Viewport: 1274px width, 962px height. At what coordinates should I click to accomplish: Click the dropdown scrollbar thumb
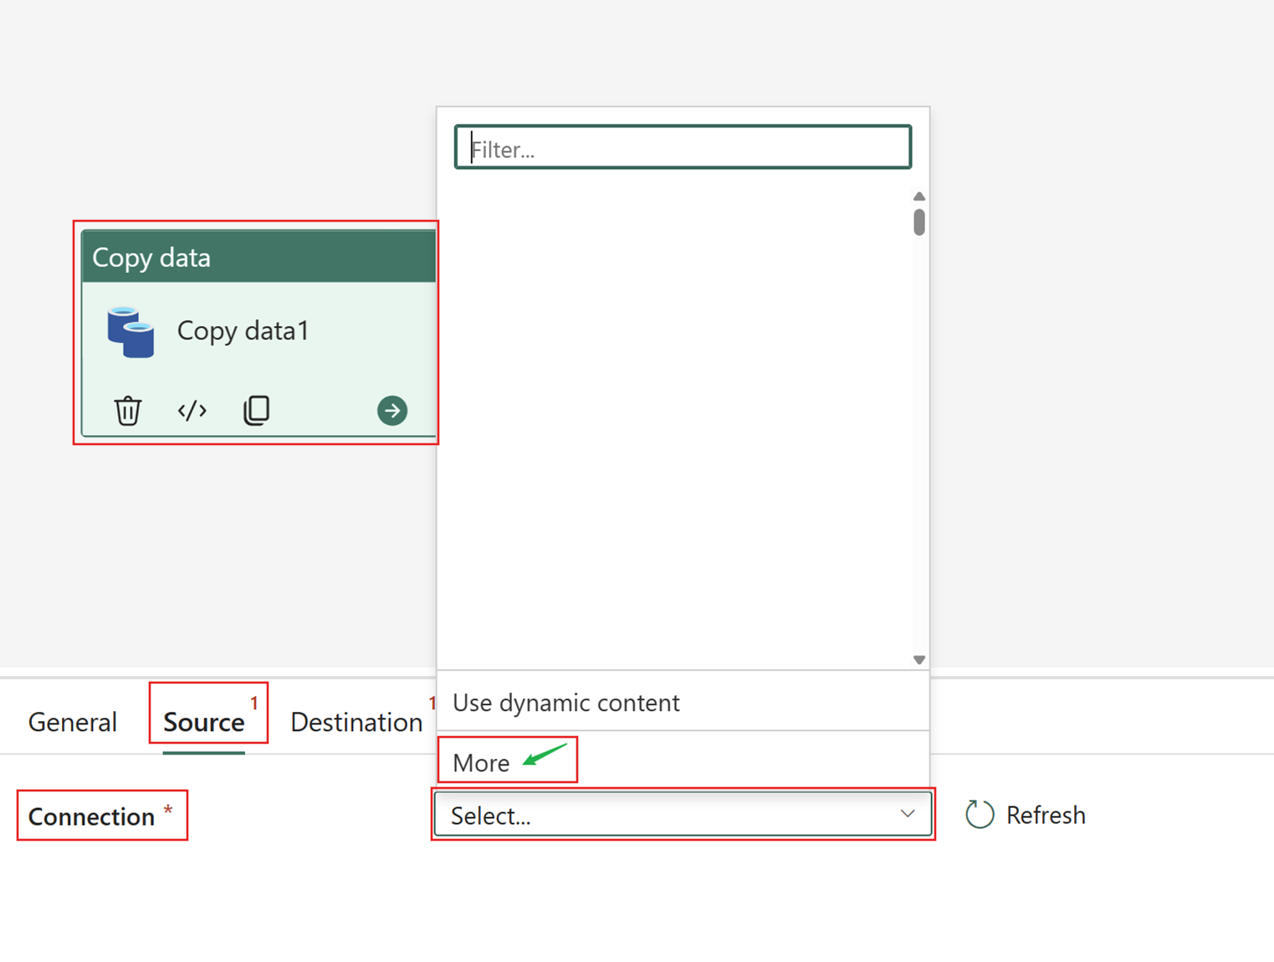919,222
